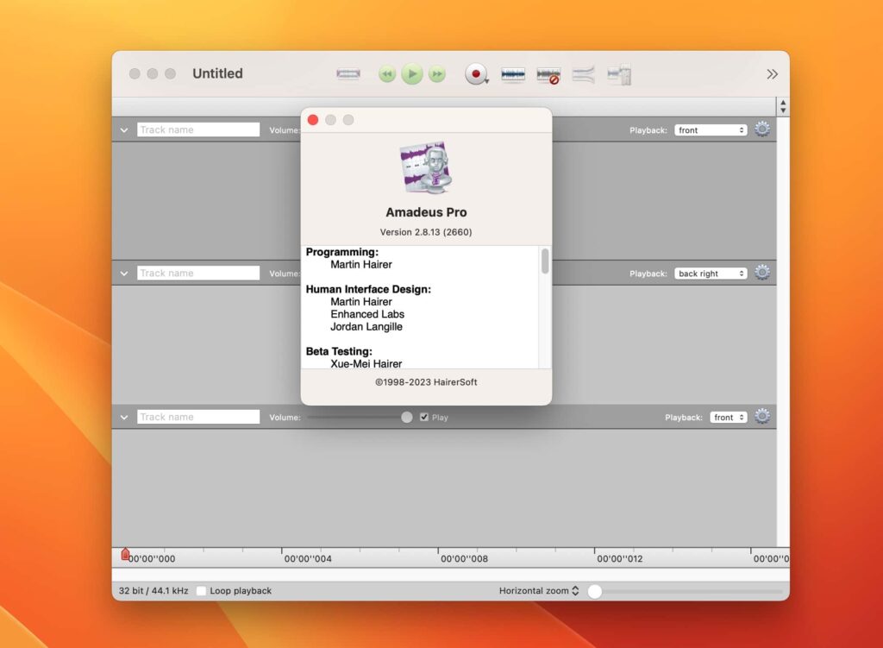Viewport: 883px width, 648px height.
Task: Open the first track's settings gear
Action: [x=761, y=128]
